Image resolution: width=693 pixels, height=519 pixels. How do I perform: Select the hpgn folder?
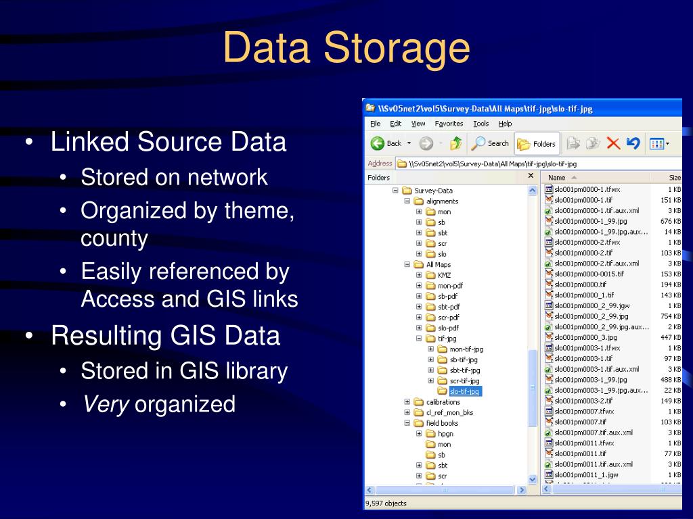(x=445, y=434)
